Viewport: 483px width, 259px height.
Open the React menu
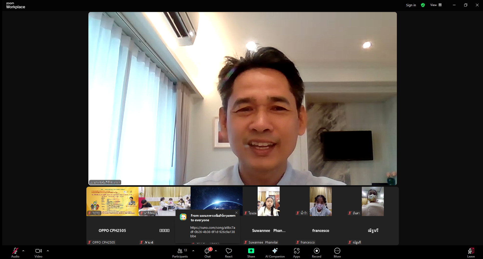coord(229,252)
